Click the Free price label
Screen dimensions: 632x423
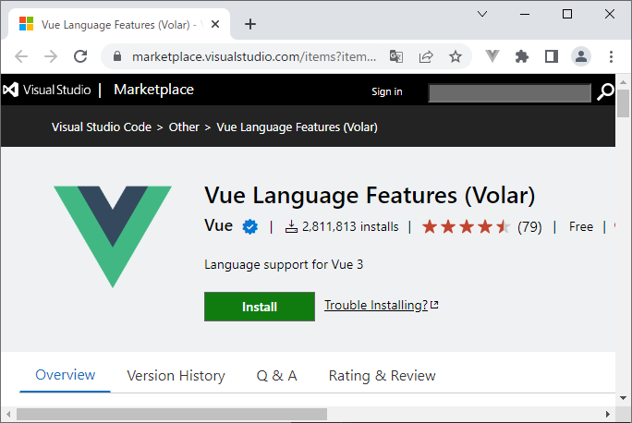click(x=581, y=227)
